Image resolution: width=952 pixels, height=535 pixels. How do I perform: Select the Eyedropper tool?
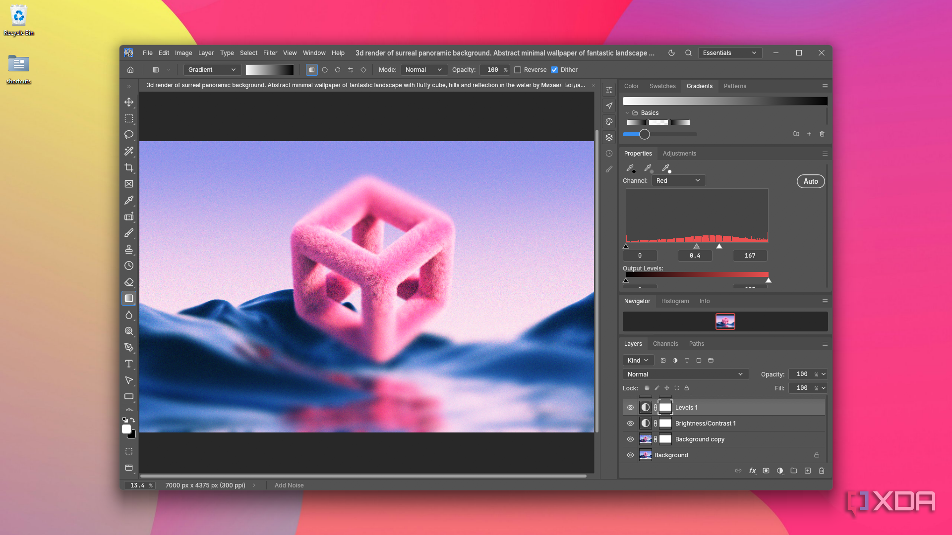click(x=129, y=200)
